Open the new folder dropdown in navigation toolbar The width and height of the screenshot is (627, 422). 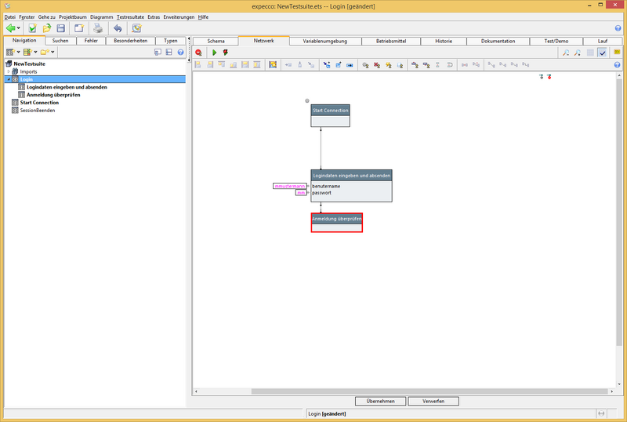(53, 53)
